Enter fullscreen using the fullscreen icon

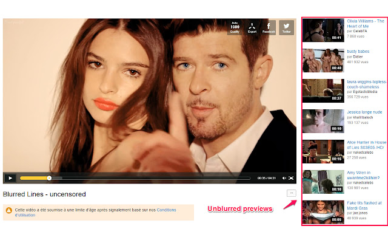click(291, 178)
